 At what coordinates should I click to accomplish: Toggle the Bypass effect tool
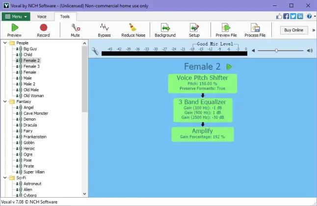(104, 30)
